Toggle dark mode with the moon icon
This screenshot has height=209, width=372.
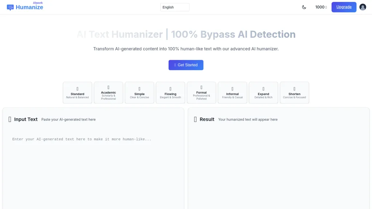[x=304, y=7]
